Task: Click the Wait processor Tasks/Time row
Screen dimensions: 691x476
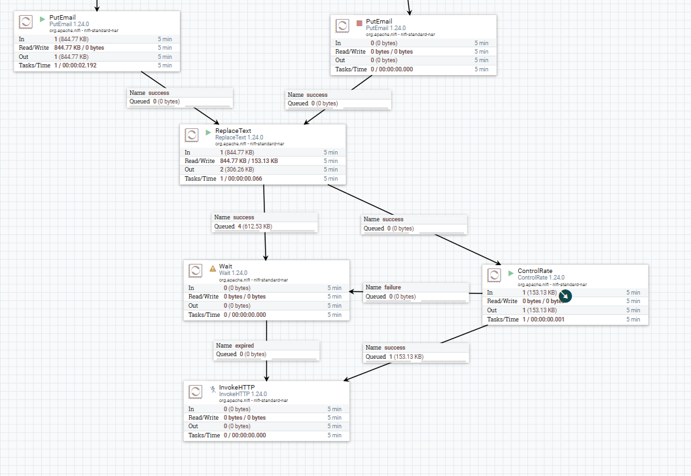Action: coord(266,315)
